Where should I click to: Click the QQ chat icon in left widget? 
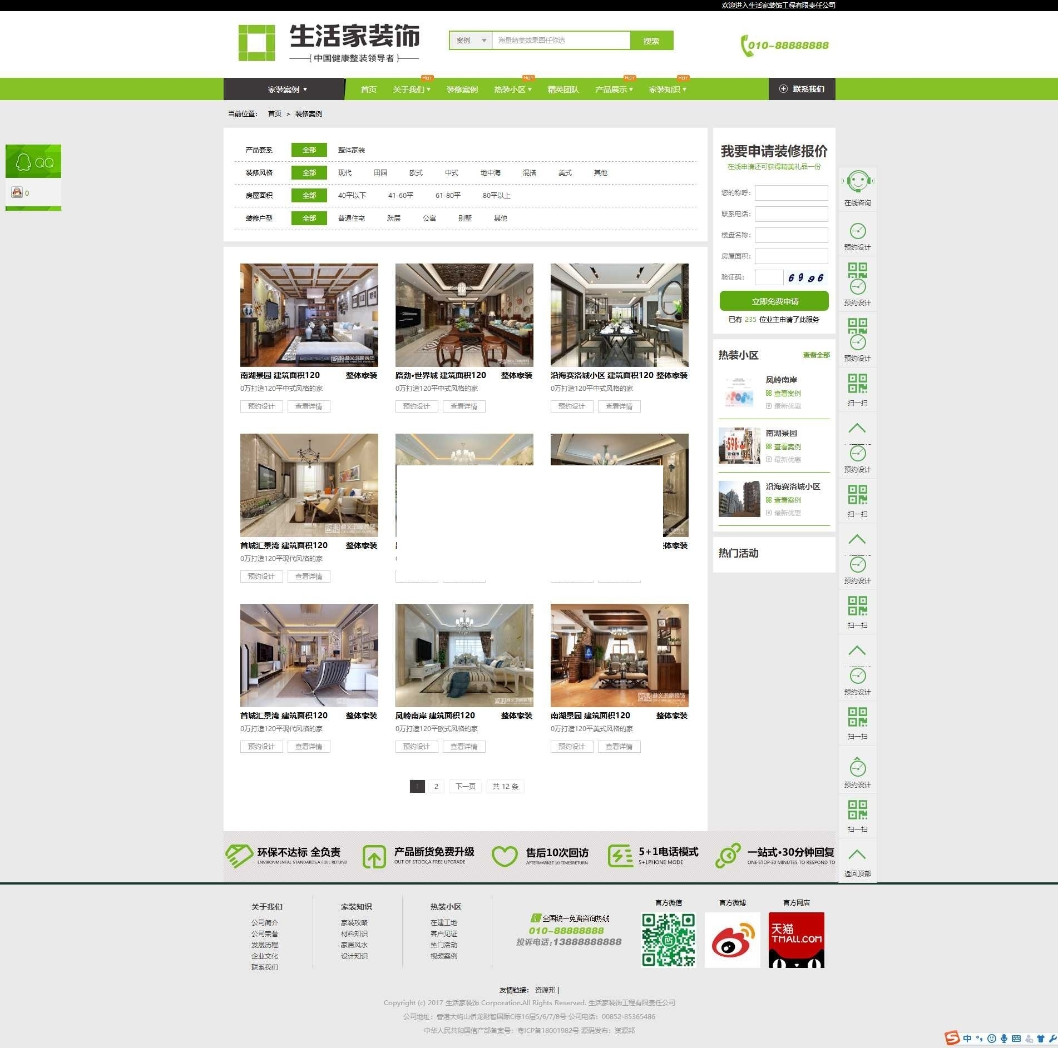(x=17, y=193)
